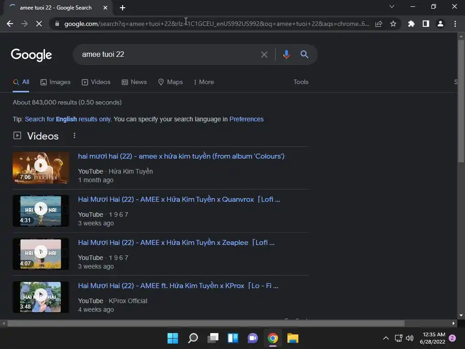Play the 3:48 video thumbnail
Image resolution: width=465 pixels, height=349 pixels.
[x=40, y=297]
